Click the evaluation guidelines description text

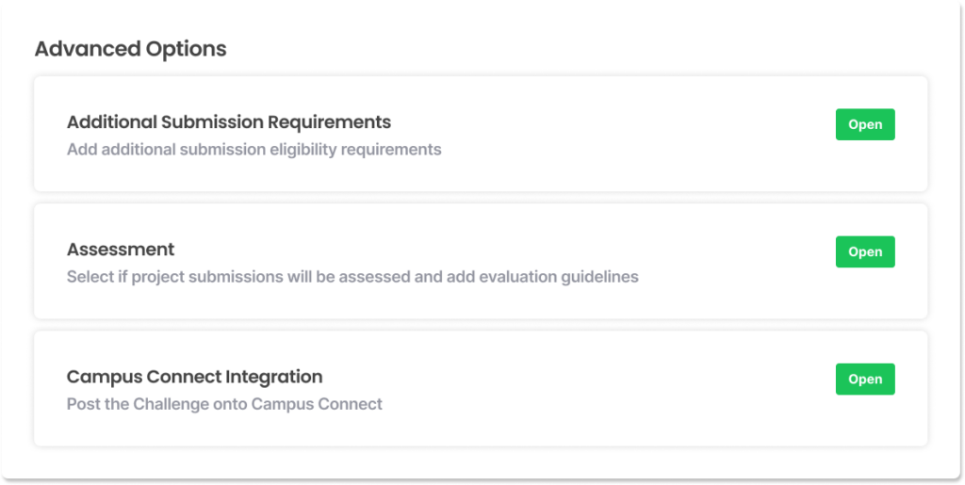click(352, 277)
